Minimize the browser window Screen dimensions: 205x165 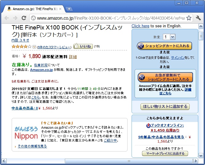click(179, 3)
